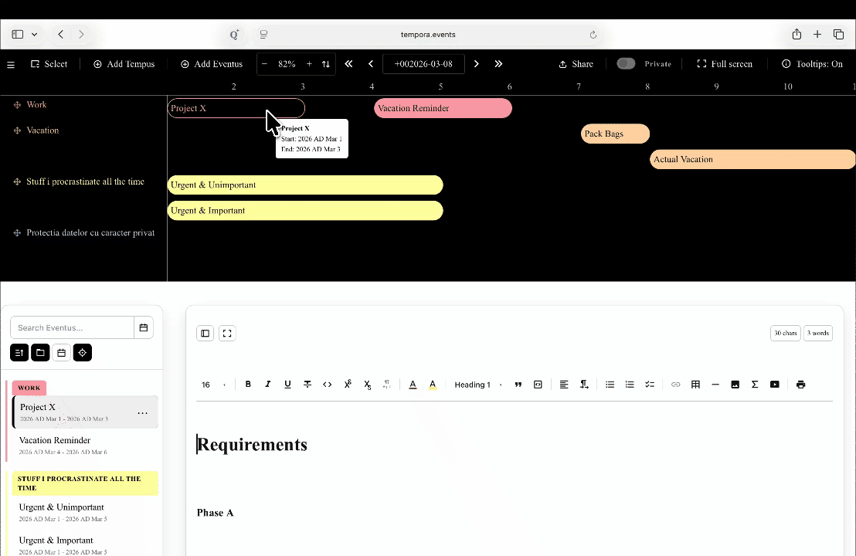Apply subscript formatting

[368, 385]
